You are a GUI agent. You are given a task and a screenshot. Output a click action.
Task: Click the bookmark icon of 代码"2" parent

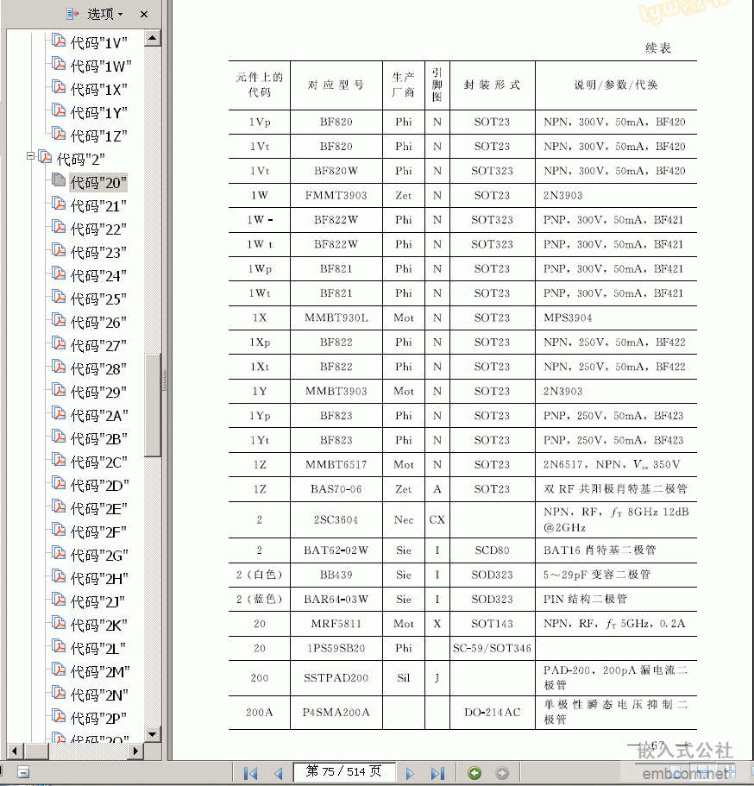[45, 157]
